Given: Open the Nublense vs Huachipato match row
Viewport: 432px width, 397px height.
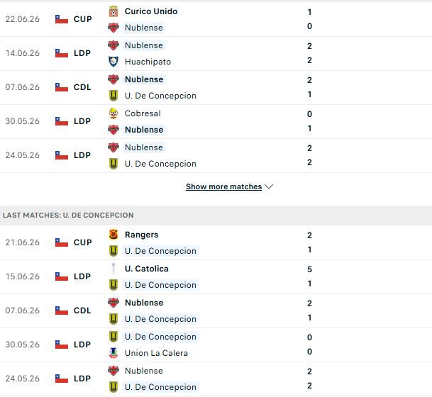Looking at the screenshot, I should (216, 53).
